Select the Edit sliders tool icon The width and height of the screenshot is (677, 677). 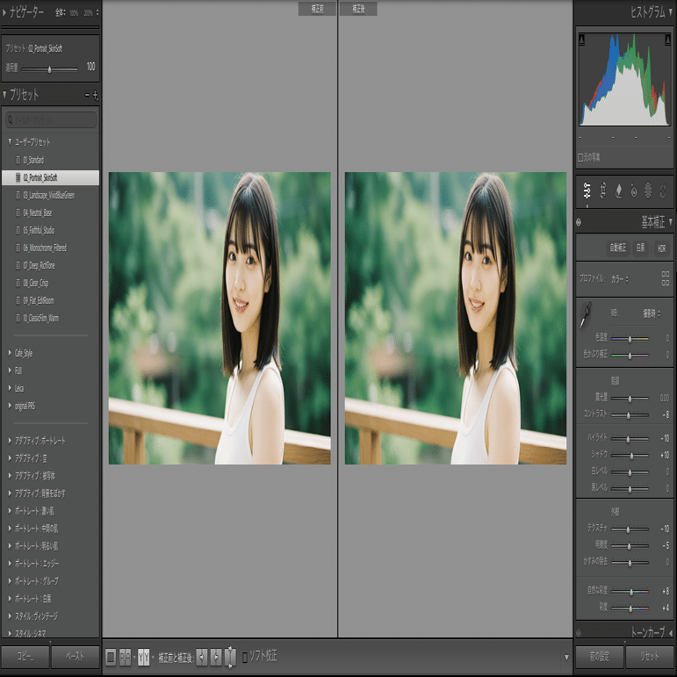[587, 191]
